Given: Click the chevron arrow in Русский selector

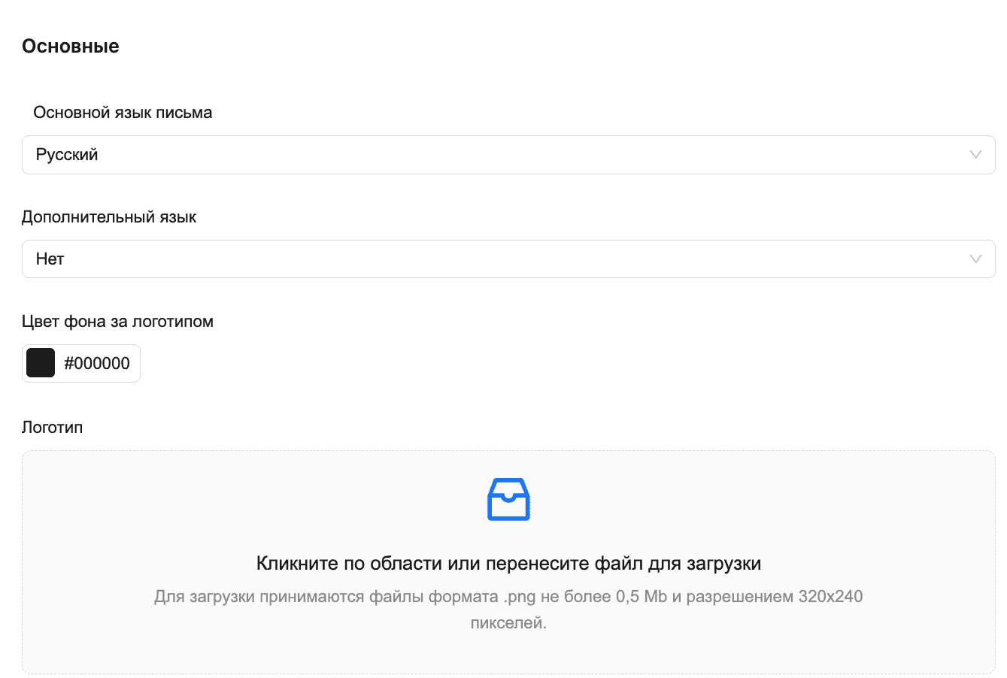Looking at the screenshot, I should 975,155.
